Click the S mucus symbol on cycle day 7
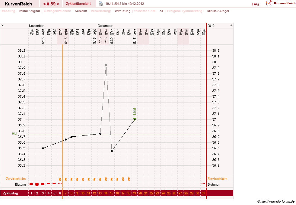 (66, 180)
